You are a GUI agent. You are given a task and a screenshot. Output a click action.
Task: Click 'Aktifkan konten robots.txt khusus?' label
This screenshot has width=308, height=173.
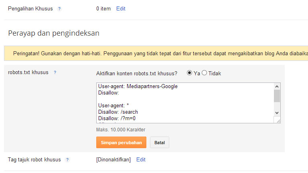(137, 74)
